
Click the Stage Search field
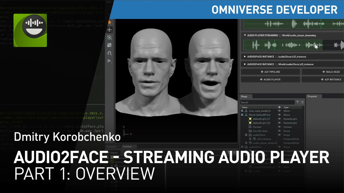[x=267, y=102]
